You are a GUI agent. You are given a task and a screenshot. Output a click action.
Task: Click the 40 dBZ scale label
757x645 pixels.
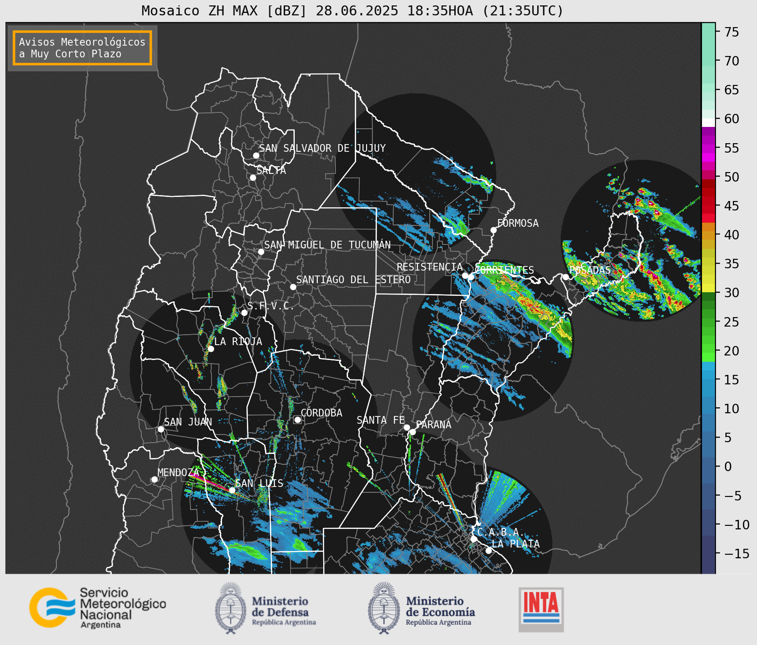pyautogui.click(x=732, y=235)
